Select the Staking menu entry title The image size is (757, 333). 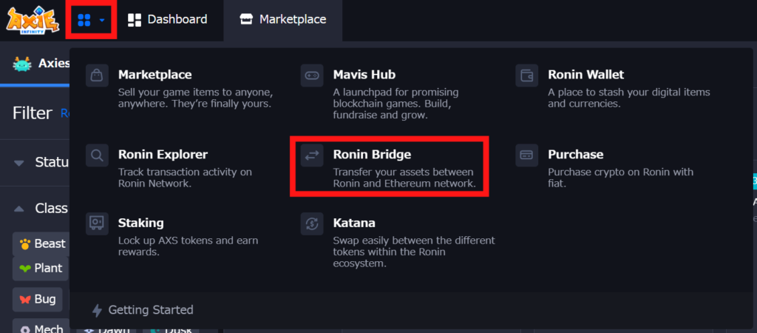tap(141, 223)
